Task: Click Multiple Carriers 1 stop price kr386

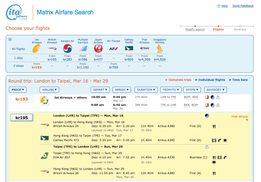Action: pyautogui.click(x=83, y=59)
